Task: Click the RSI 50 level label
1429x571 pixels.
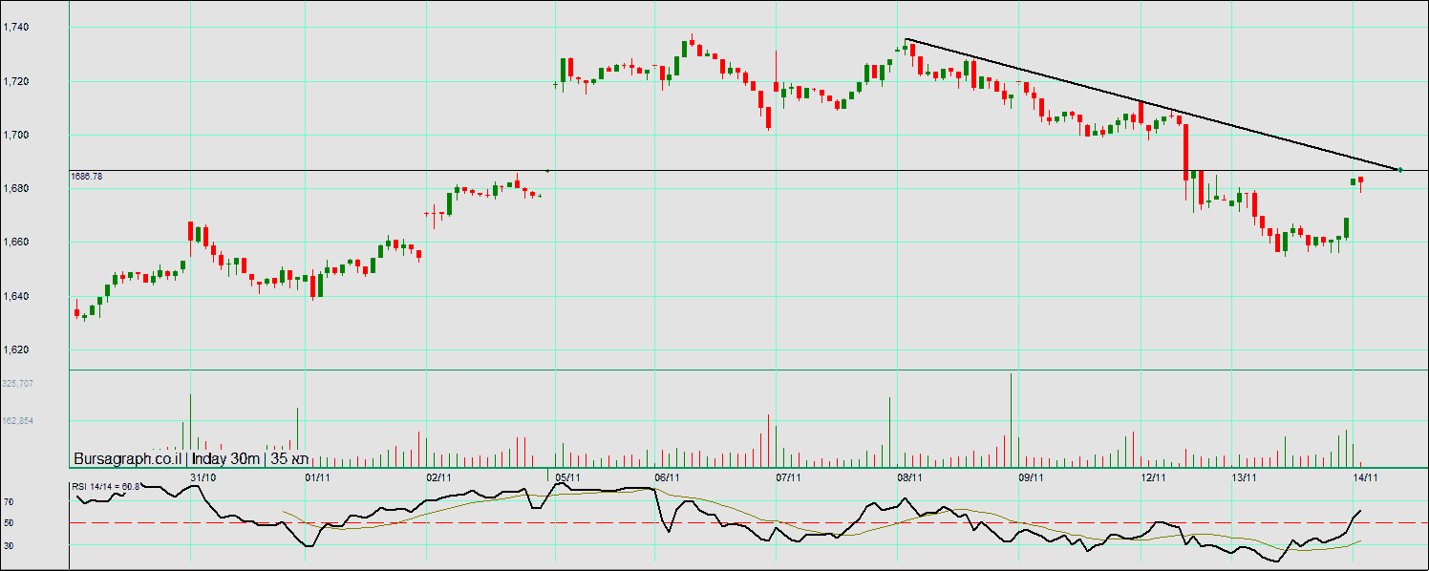Action: point(8,523)
